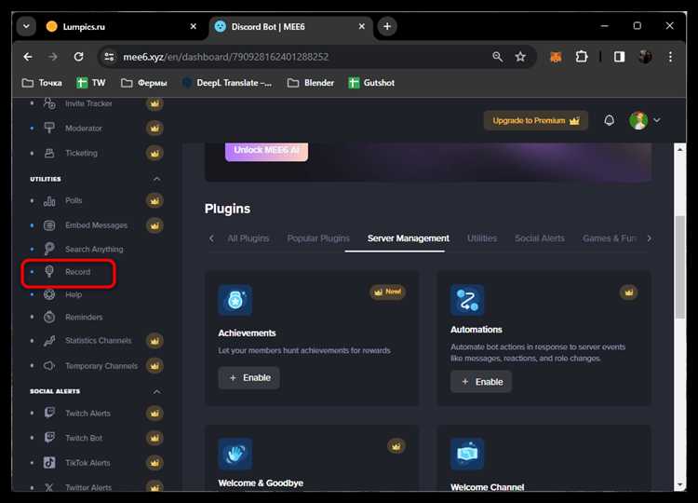The image size is (698, 503).
Task: Select the Server Management tab
Action: [409, 238]
